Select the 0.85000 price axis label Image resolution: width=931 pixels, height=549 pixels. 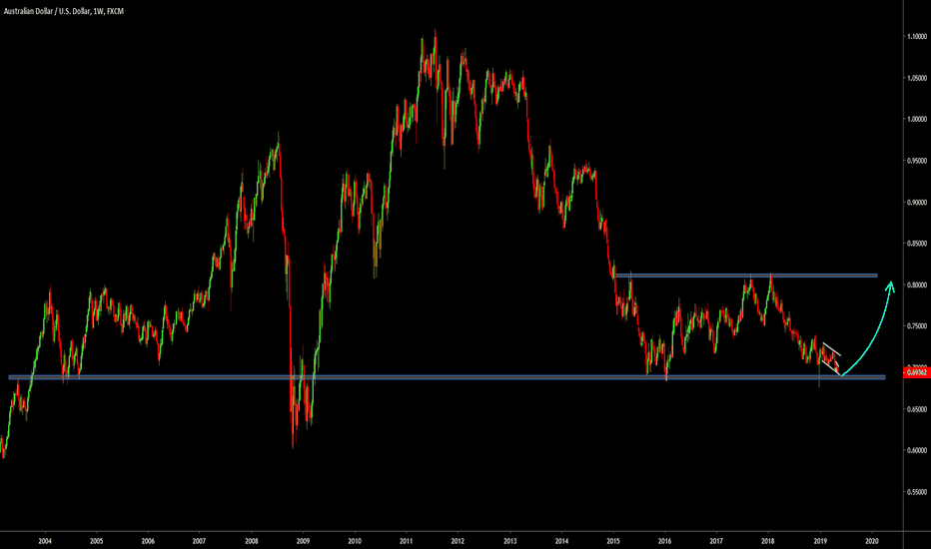tap(917, 244)
